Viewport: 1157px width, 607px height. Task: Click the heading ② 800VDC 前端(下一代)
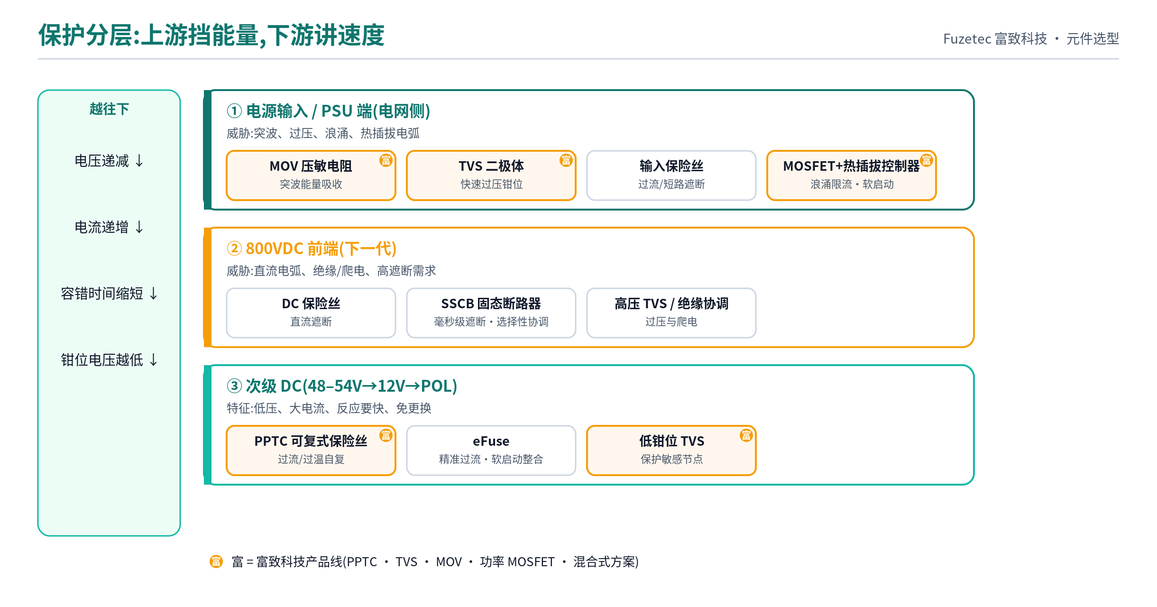tap(312, 248)
